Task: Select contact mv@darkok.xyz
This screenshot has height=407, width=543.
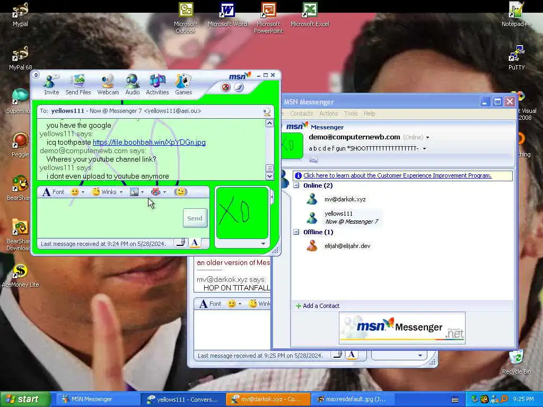Action: click(x=345, y=199)
